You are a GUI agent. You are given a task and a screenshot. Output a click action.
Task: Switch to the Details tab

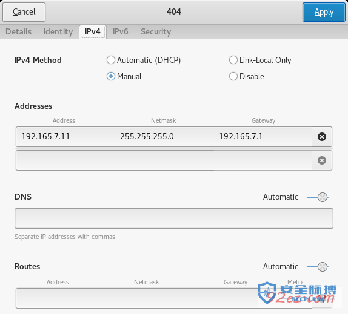18,31
